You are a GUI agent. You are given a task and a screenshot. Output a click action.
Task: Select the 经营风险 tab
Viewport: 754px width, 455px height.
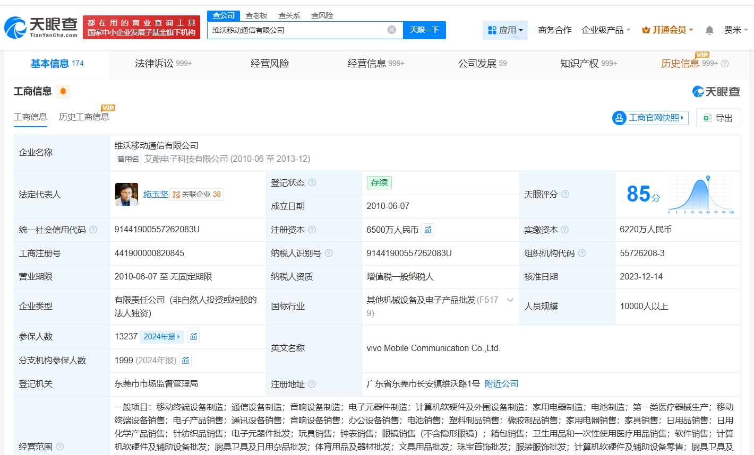[x=270, y=64]
